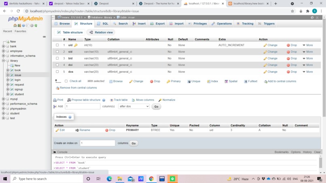
Task: Open Chrome from the taskbar
Action: tap(151, 179)
